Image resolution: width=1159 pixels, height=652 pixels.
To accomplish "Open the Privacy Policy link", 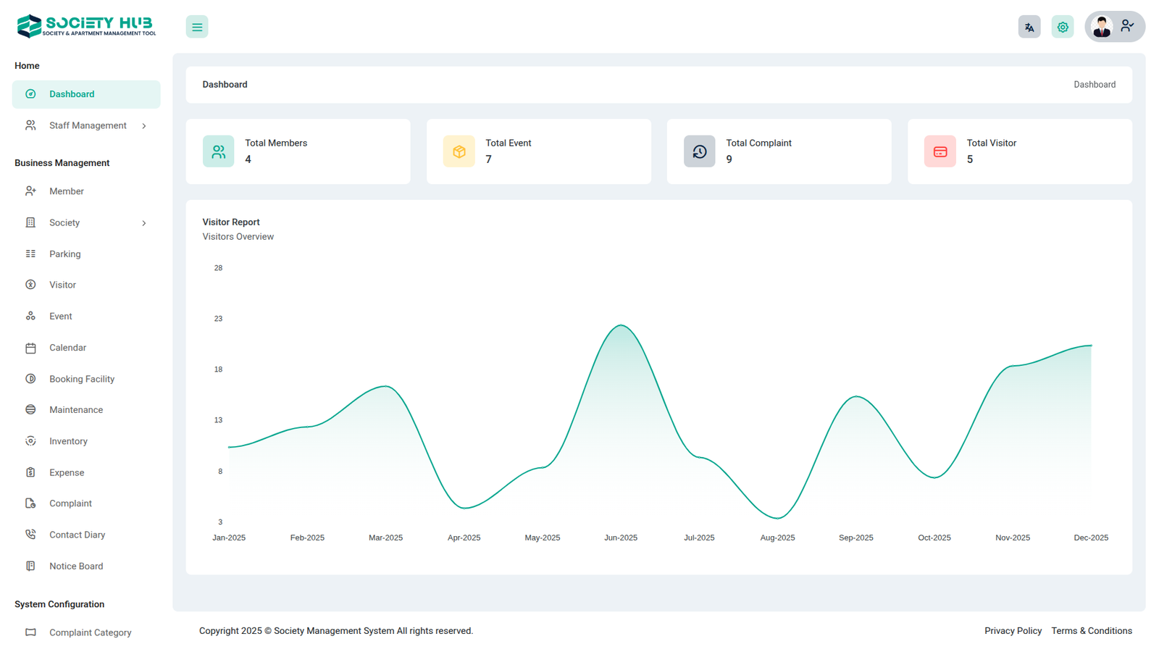I will [x=1013, y=631].
